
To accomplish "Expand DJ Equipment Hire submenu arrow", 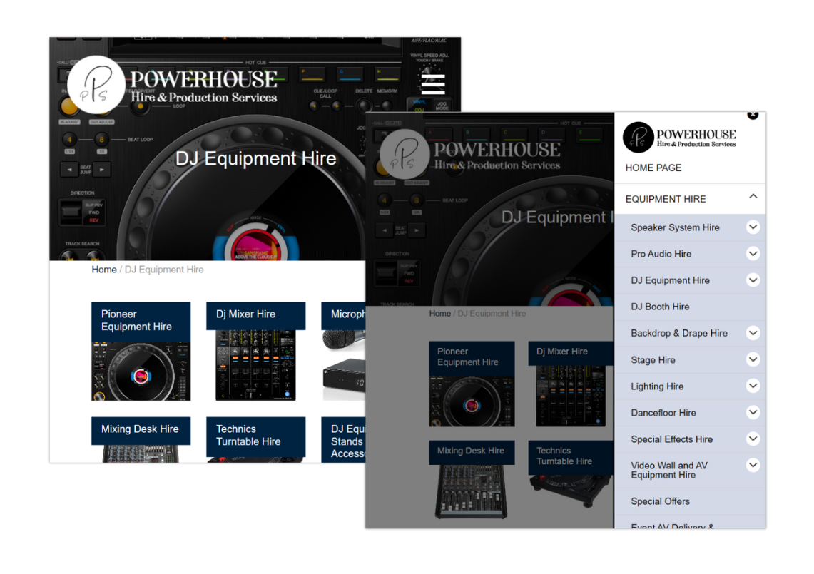I will click(753, 280).
